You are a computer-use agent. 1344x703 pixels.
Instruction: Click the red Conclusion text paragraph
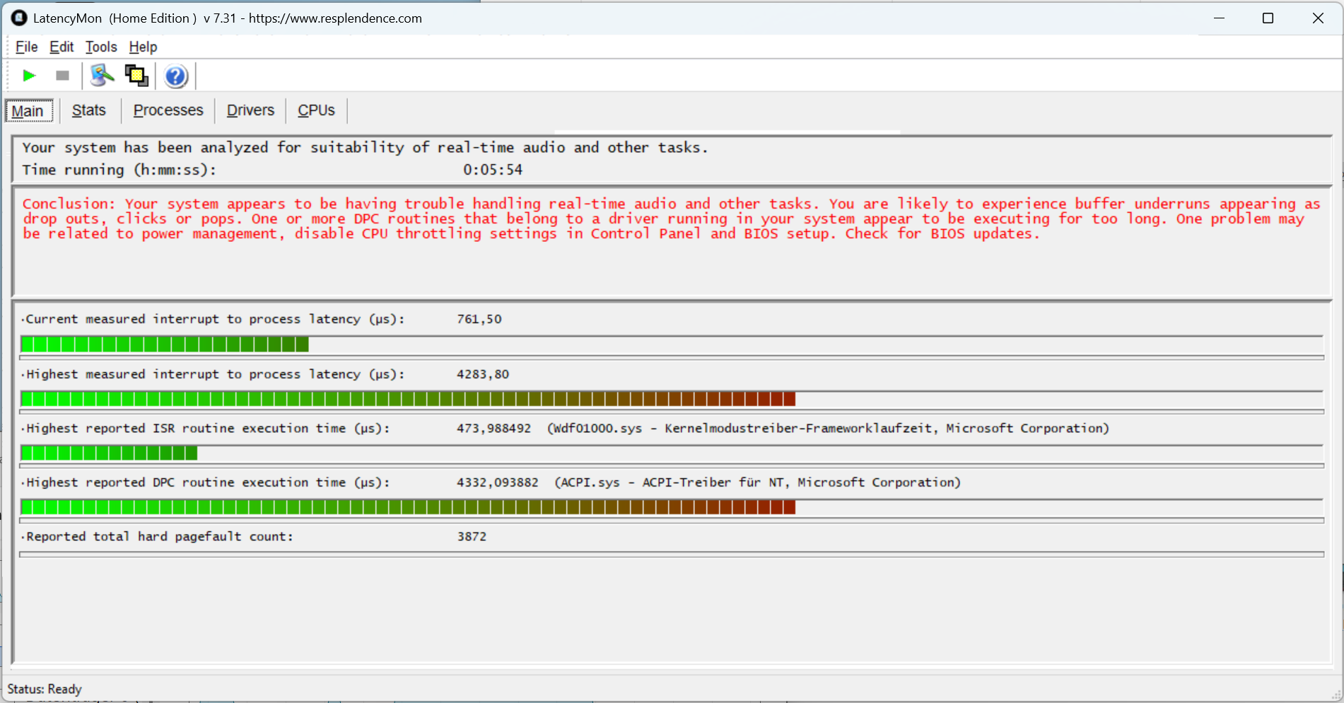[671, 219]
